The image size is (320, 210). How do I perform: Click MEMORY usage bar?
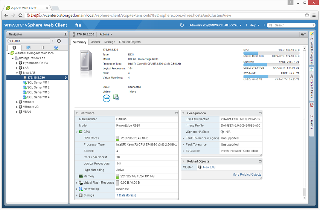tap(271, 65)
